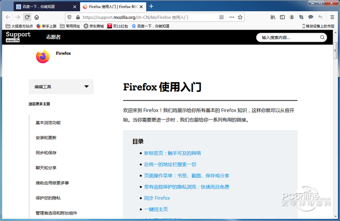
Task: Open the 双11红包 bookmark
Action: pyautogui.click(x=118, y=26)
